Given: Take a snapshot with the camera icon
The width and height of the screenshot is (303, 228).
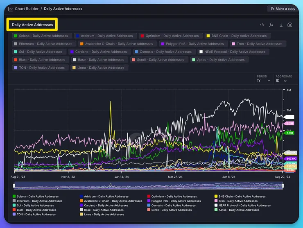Looking at the screenshot, I should (289, 25).
